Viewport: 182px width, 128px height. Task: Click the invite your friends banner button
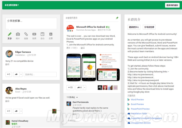[172, 5]
